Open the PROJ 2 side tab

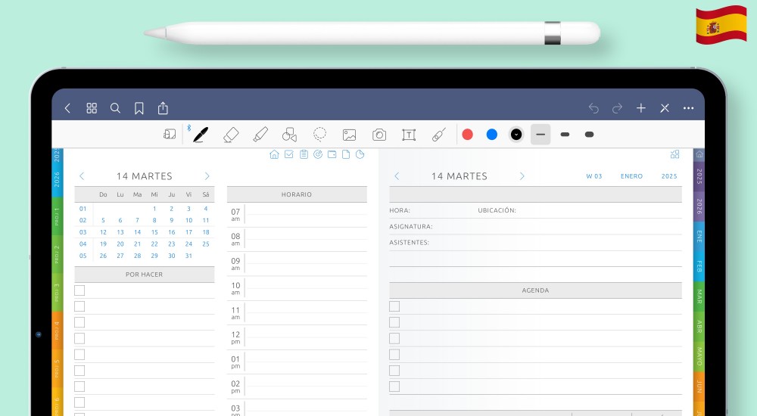point(57,254)
